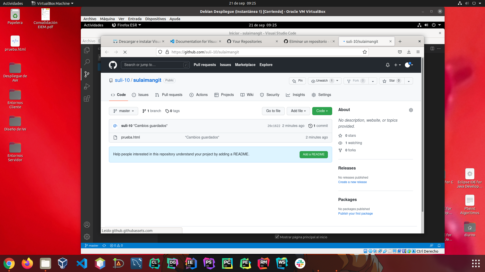The width and height of the screenshot is (485, 272).
Task: Open the Manage gear in VS Code sidebar
Action: (87, 237)
